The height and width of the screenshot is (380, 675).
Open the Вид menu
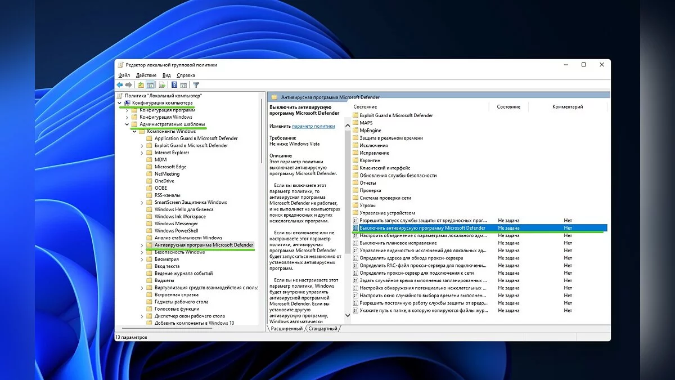pos(166,75)
